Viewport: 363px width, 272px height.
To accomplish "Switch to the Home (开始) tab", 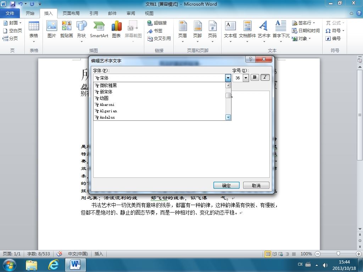I will pos(30,13).
